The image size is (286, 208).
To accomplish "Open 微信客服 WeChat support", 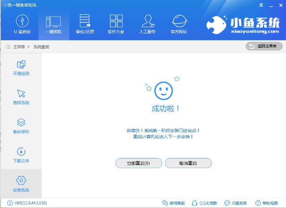I will click(173, 203).
